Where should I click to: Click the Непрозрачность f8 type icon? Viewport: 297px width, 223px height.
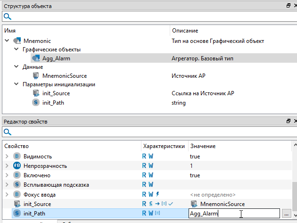(x=16, y=166)
